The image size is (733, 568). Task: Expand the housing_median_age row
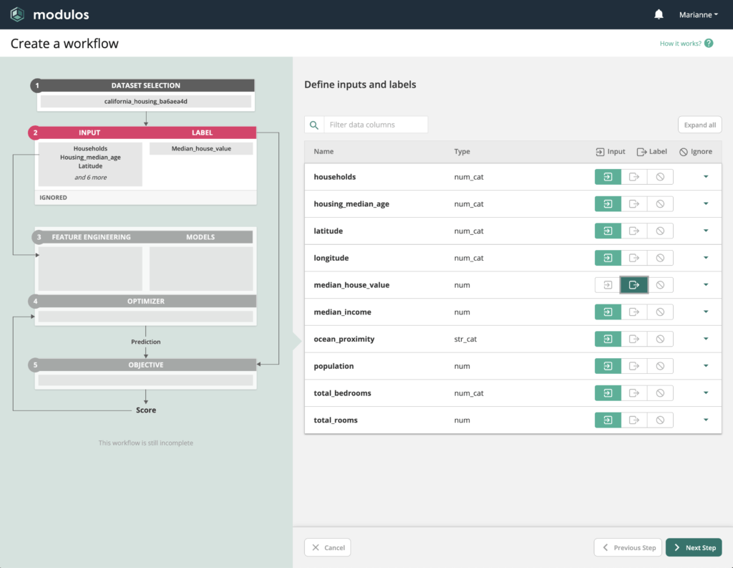706,204
